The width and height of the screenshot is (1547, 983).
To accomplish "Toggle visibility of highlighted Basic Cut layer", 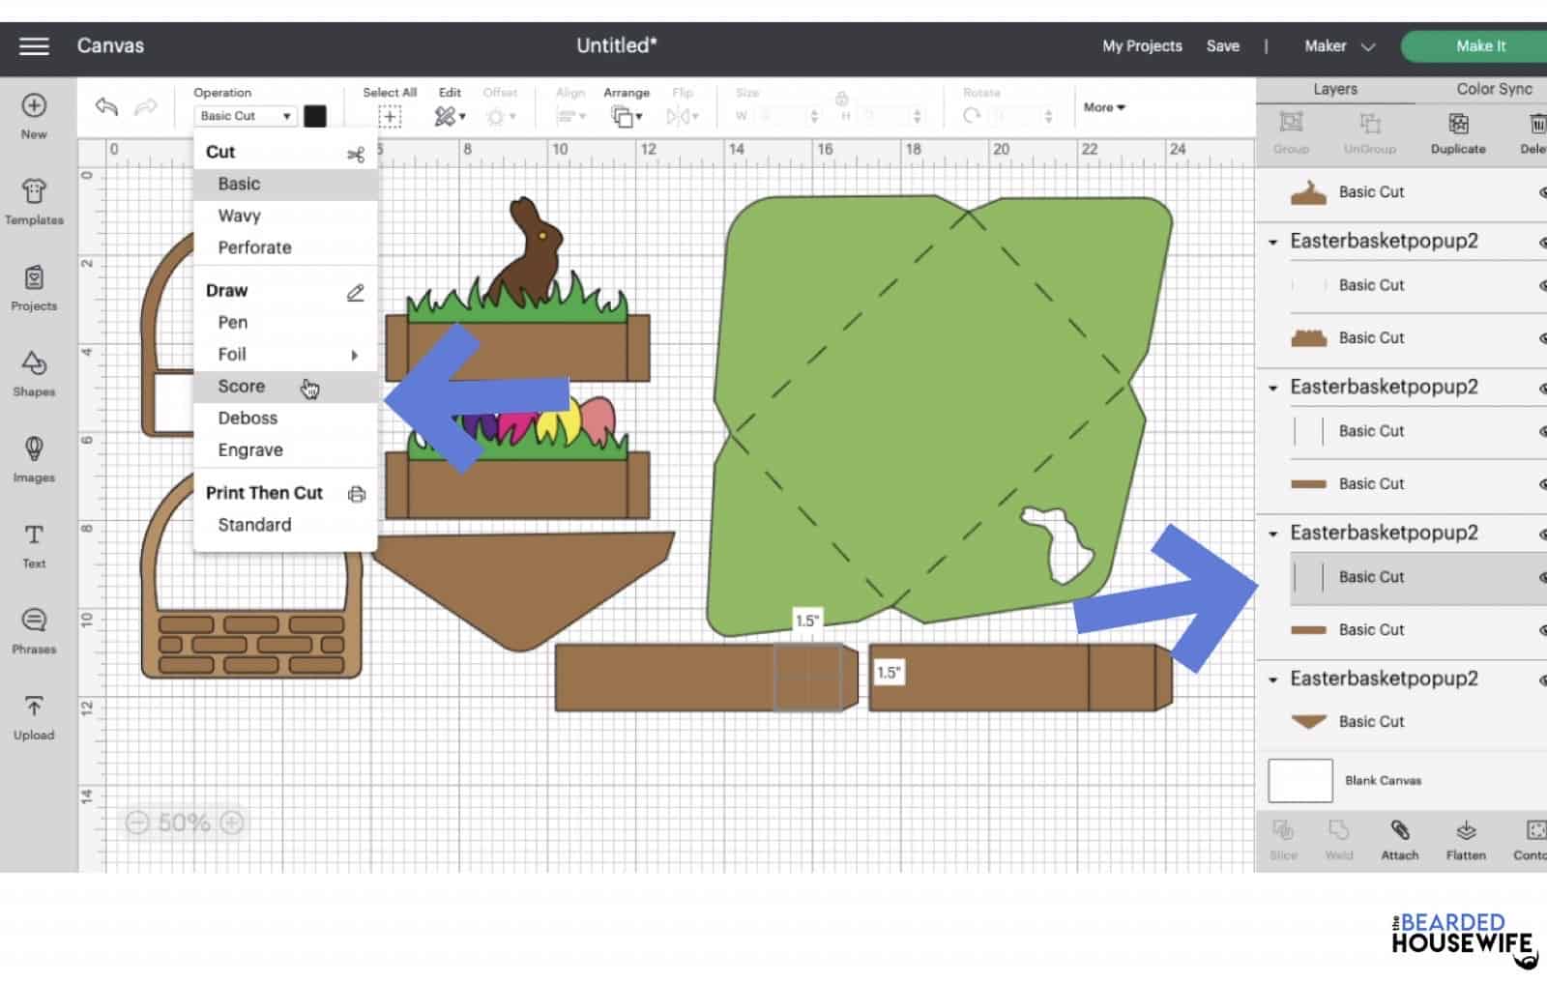I will click(1542, 577).
